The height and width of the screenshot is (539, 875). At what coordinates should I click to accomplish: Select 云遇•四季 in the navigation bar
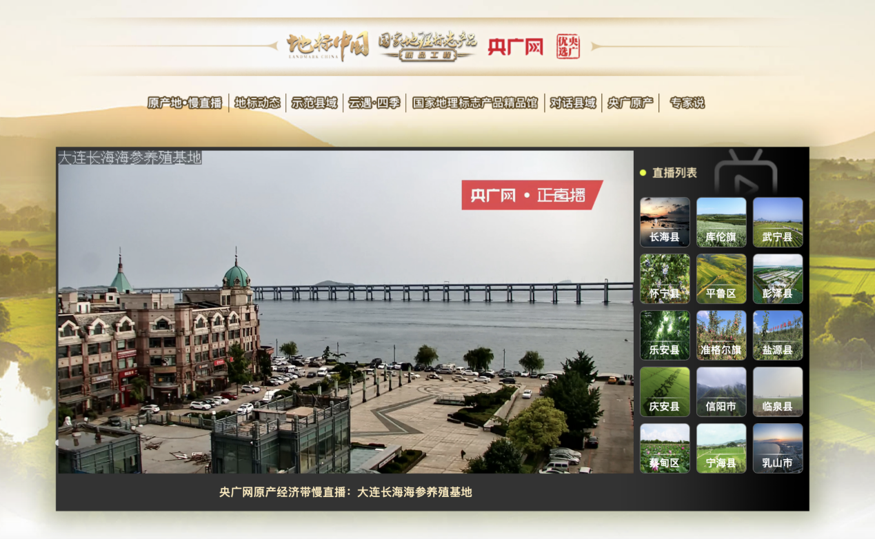374,103
